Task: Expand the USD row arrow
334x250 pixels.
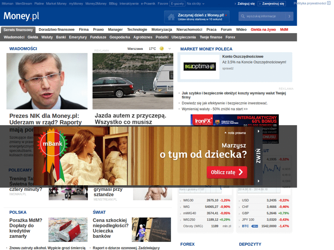Action: (x=239, y=201)
